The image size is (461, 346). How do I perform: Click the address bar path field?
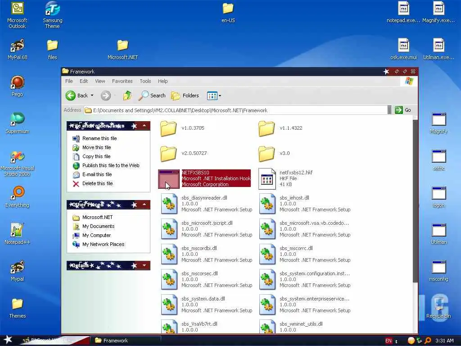point(235,110)
